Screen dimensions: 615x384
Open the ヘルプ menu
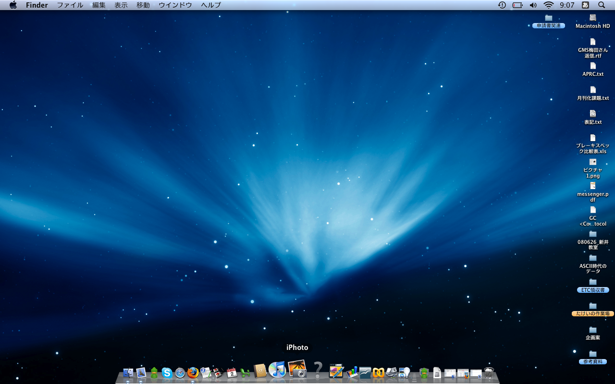[x=211, y=5]
